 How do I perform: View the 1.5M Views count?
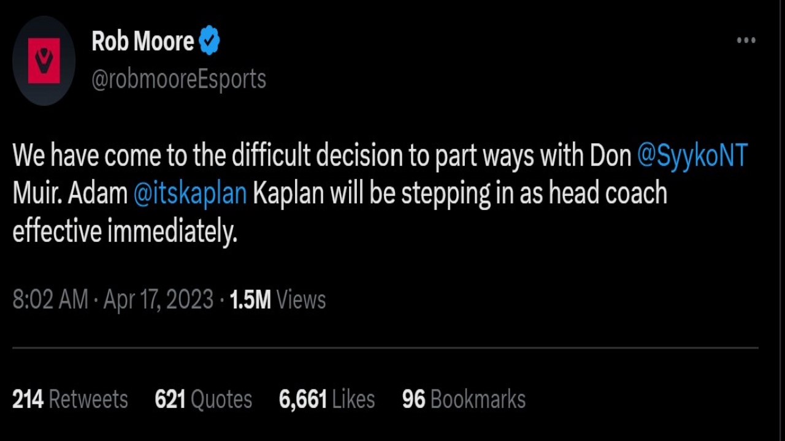tap(277, 300)
